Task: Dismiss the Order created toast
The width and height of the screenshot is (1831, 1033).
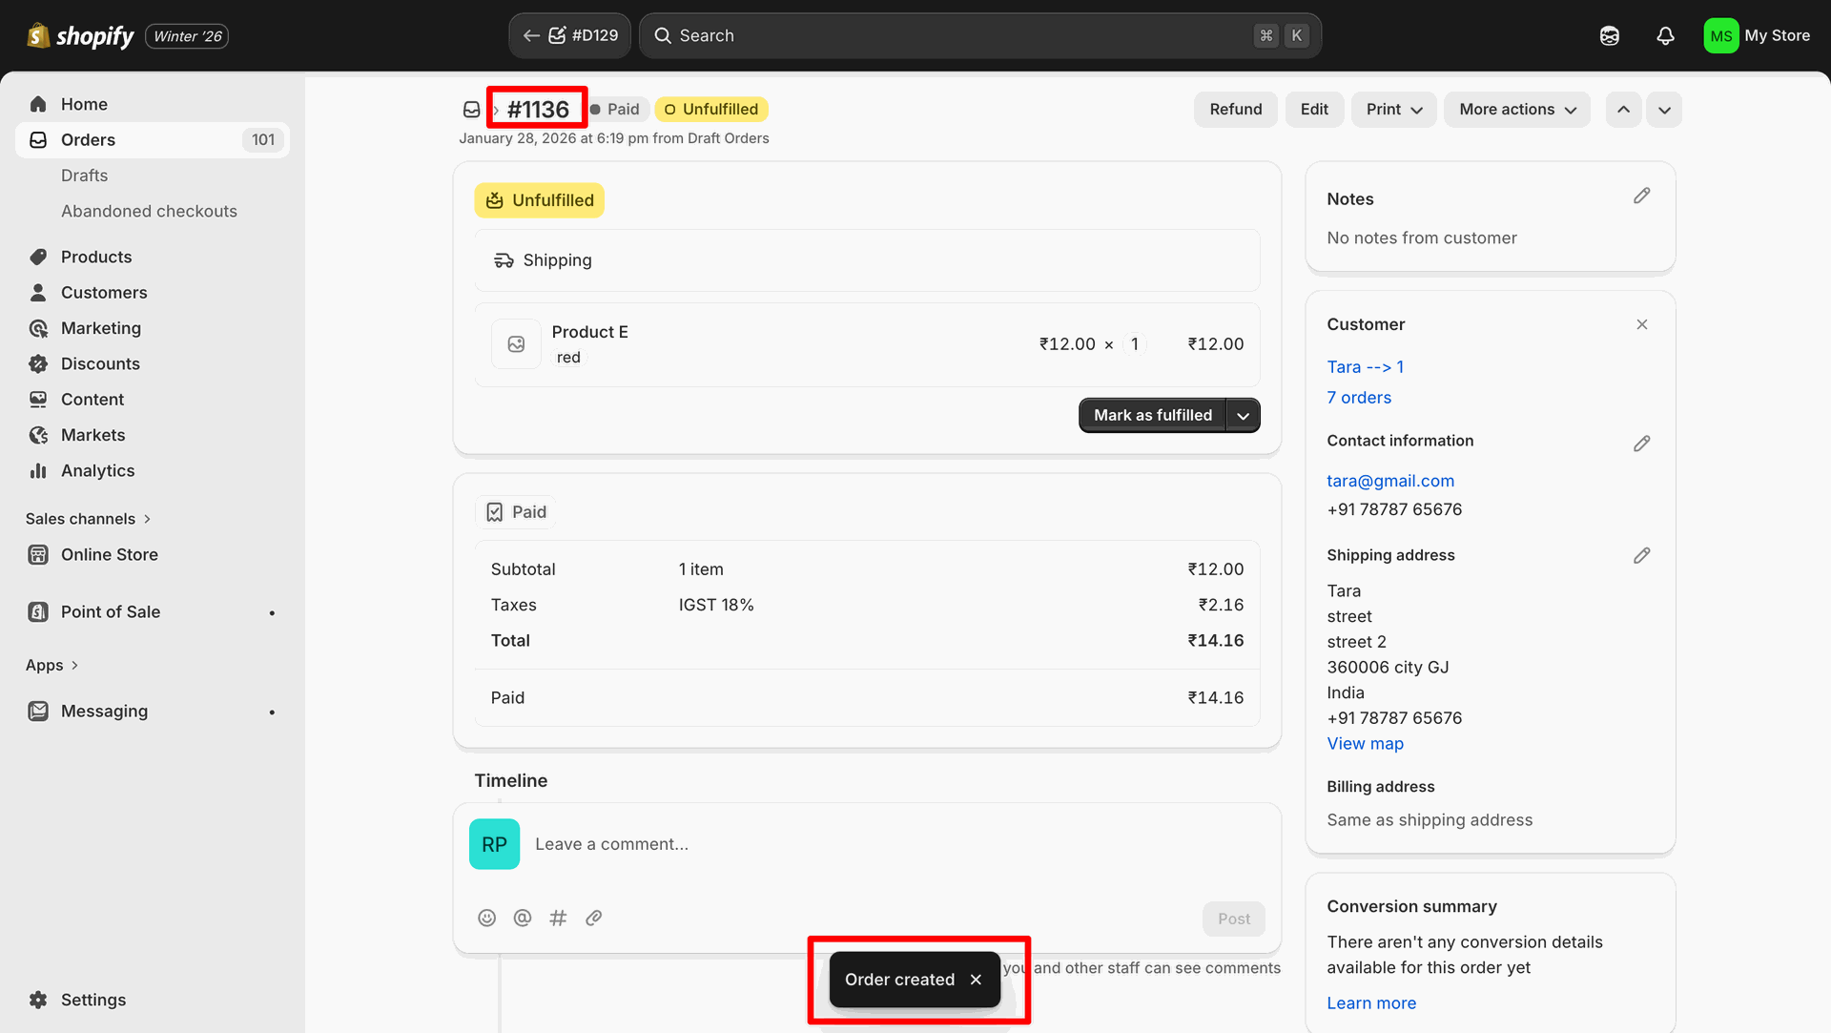Action: [x=976, y=980]
